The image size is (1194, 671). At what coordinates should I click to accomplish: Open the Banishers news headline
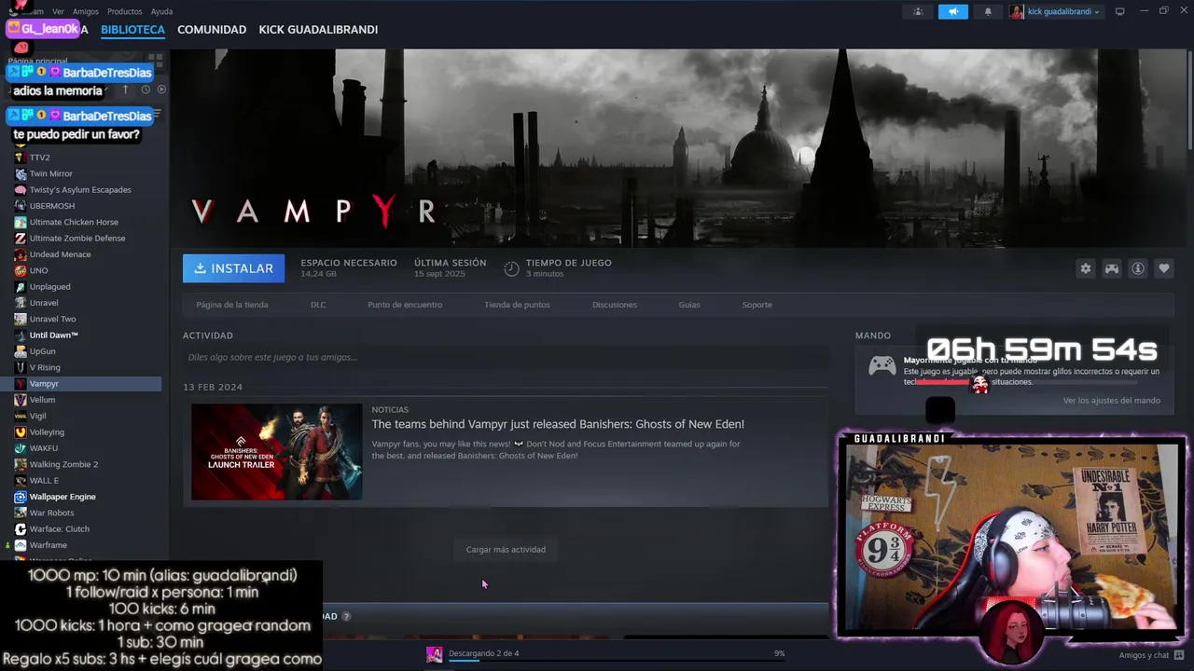click(x=558, y=424)
